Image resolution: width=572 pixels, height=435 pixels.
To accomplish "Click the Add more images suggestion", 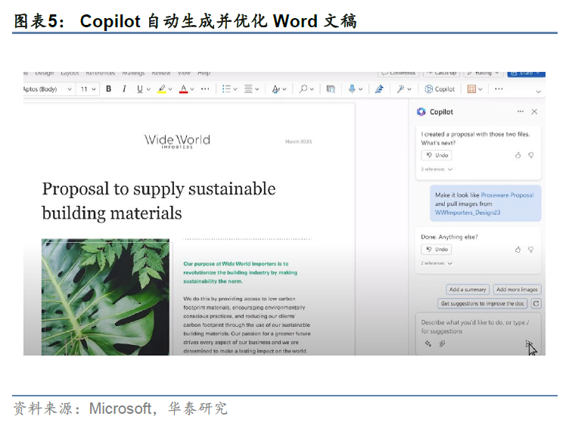I will pos(517,289).
